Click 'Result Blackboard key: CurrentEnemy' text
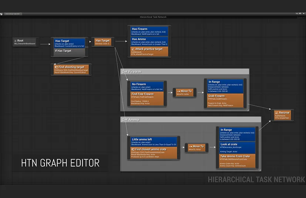Image resolution: width=306 pixels, height=198 pixels. pyautogui.click(x=70, y=72)
